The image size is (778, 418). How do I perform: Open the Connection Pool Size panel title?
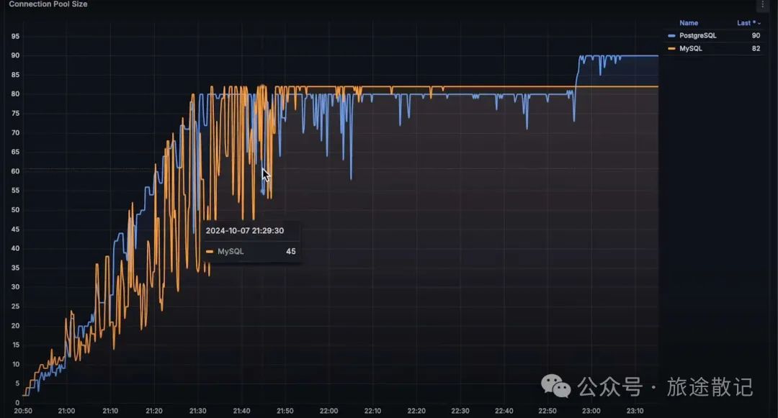(48, 4)
